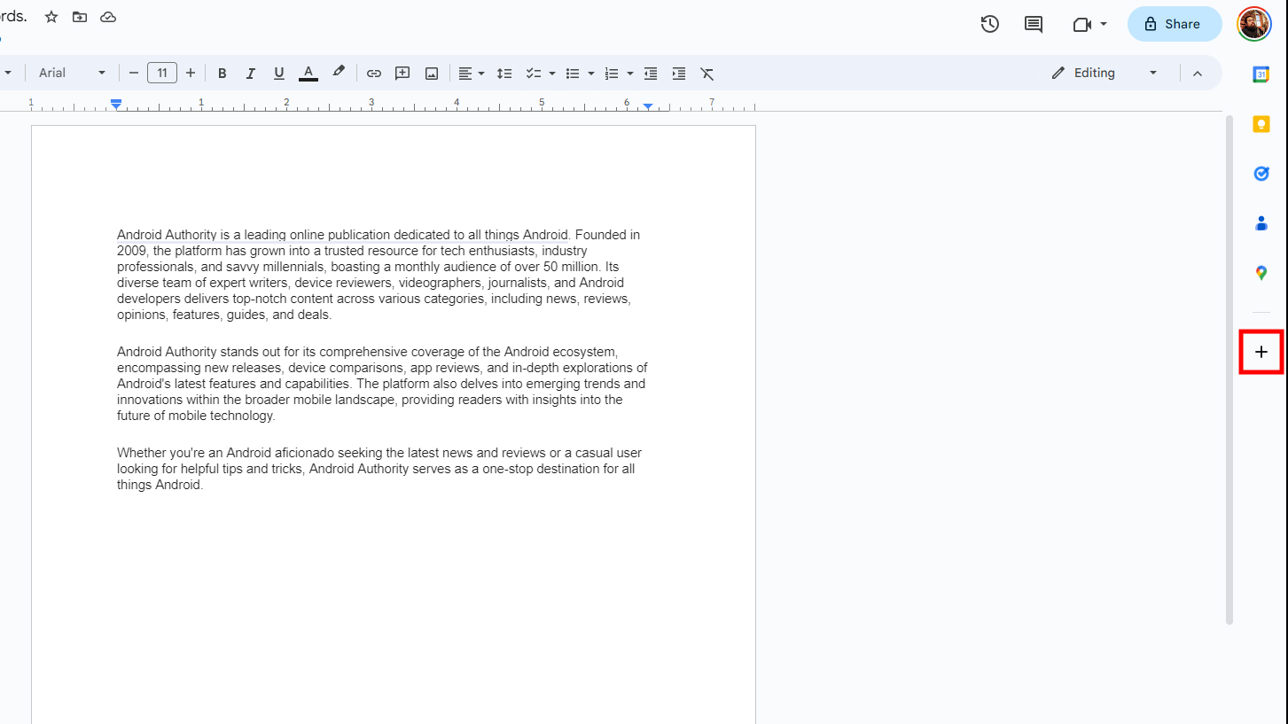Click the insert link icon
The width and height of the screenshot is (1288, 724).
click(x=374, y=74)
